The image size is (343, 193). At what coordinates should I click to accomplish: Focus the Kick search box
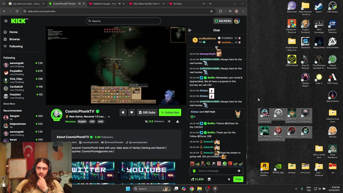[124, 21]
